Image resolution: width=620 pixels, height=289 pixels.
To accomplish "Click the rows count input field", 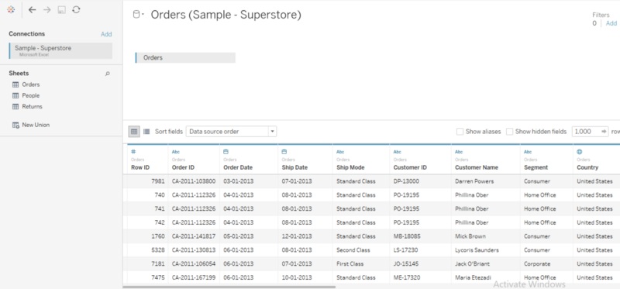I will point(587,132).
